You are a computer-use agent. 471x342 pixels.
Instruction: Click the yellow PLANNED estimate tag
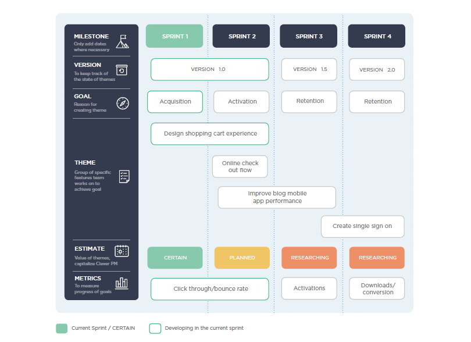click(x=242, y=258)
